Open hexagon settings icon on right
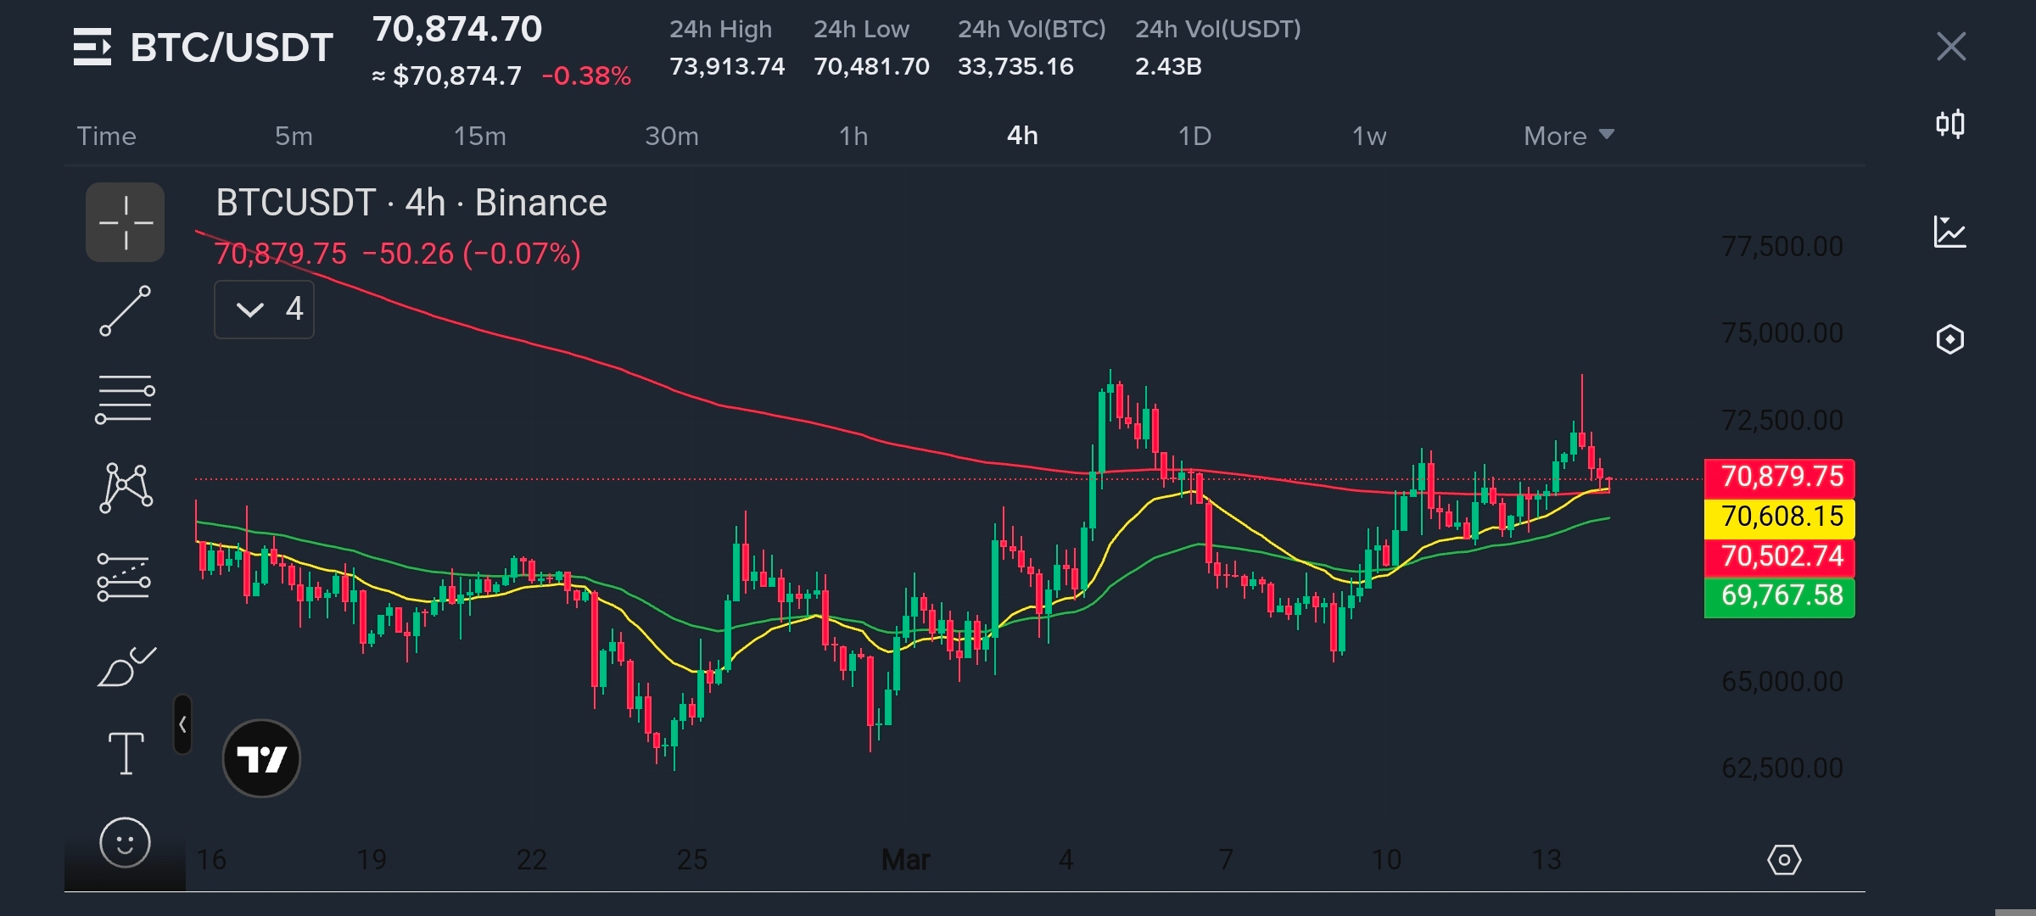The height and width of the screenshot is (916, 2036). [x=1949, y=339]
